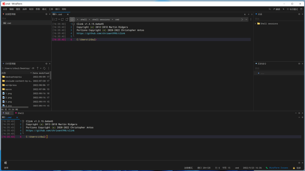Open the 频道 button in top bar

[277, 9]
